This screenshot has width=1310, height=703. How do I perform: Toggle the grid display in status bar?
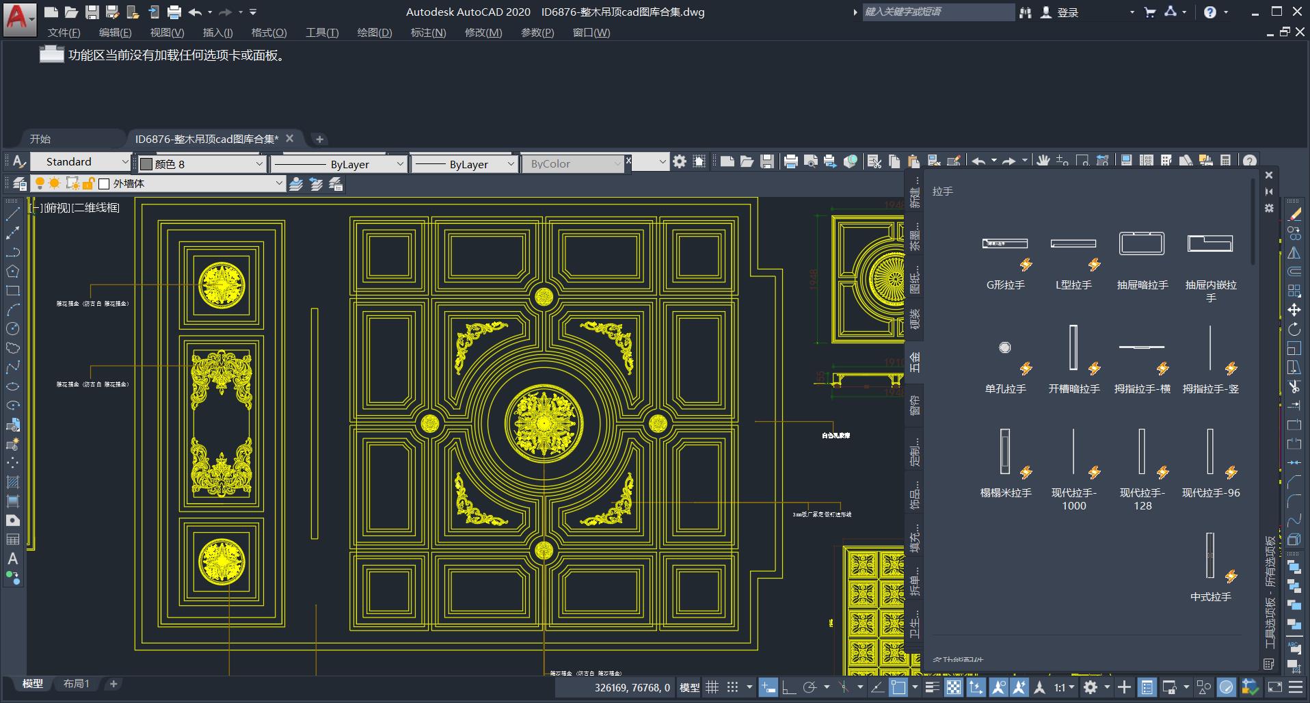point(712,687)
